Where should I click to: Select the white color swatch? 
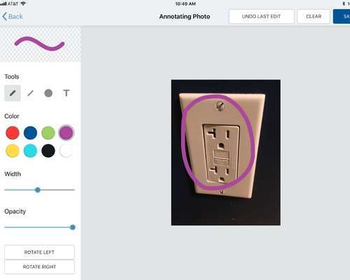coord(66,150)
